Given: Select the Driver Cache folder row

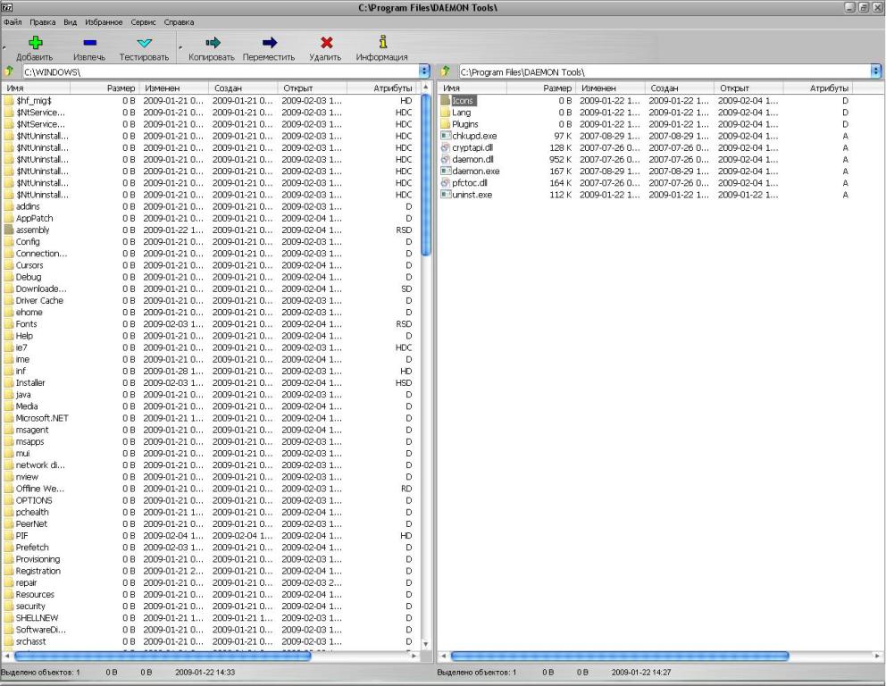Looking at the screenshot, I should [x=210, y=301].
